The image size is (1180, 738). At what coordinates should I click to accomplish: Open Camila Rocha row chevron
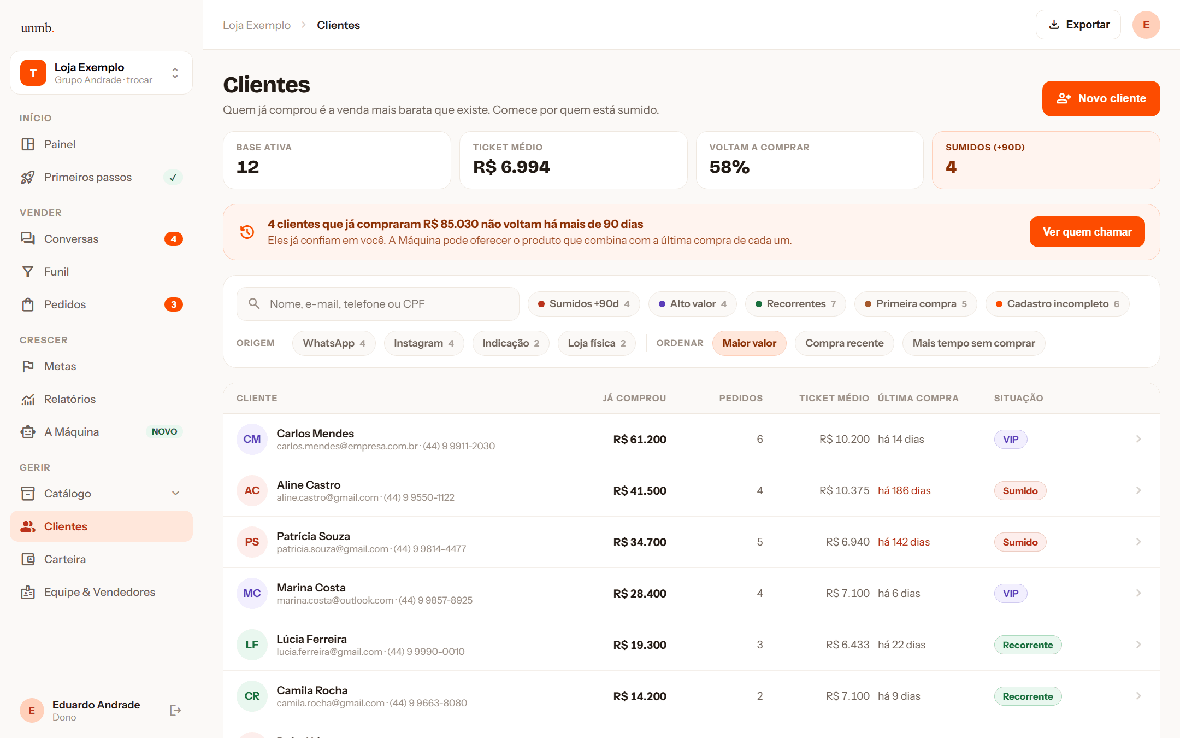(1138, 696)
